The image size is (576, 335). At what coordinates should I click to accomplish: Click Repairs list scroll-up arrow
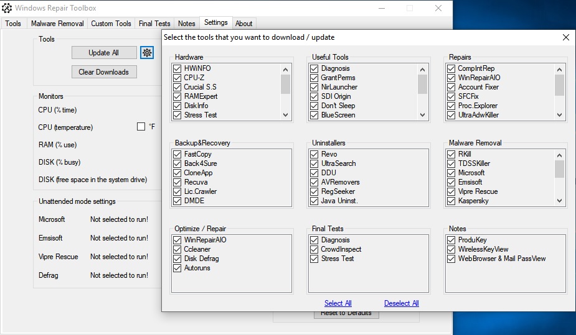point(559,69)
